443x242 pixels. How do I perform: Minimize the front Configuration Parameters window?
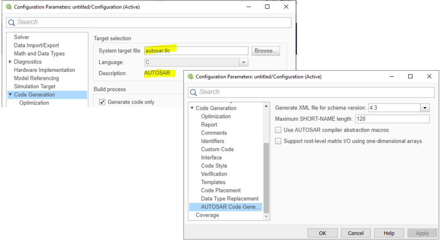pyautogui.click(x=392, y=77)
